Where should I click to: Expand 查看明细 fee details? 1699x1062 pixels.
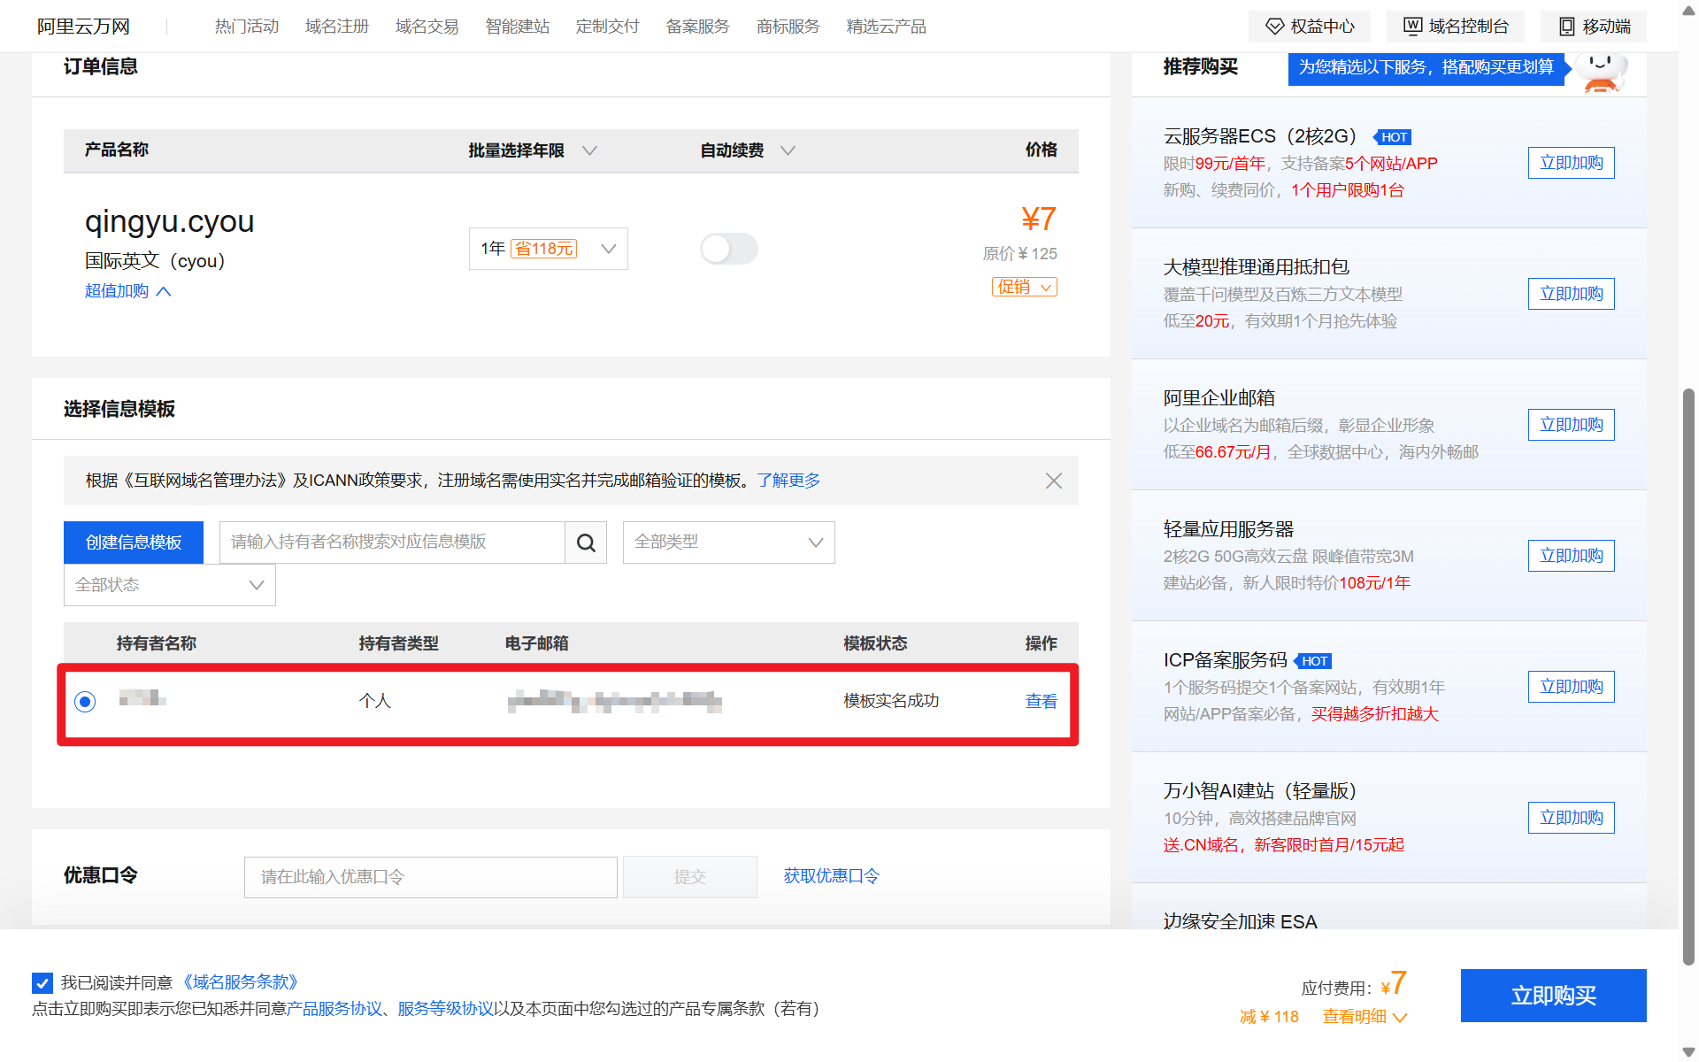[1365, 1017]
